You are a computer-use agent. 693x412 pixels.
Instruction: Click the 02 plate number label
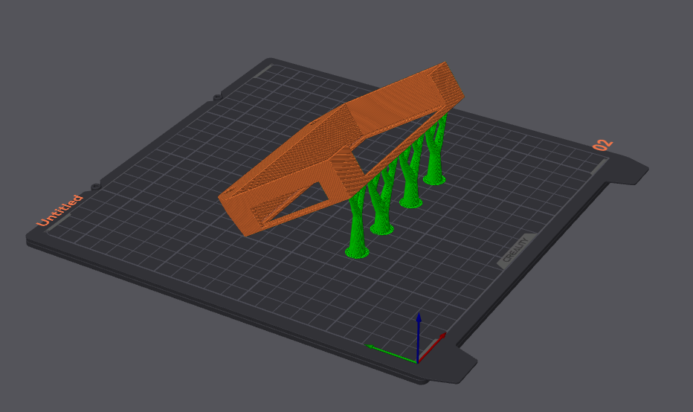602,145
